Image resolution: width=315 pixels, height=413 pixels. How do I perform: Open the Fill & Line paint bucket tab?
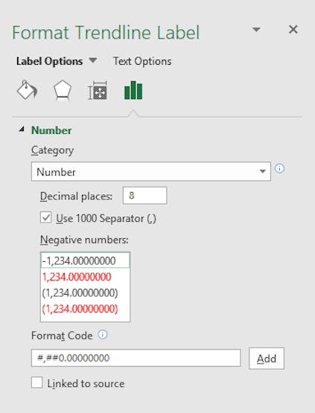27,90
